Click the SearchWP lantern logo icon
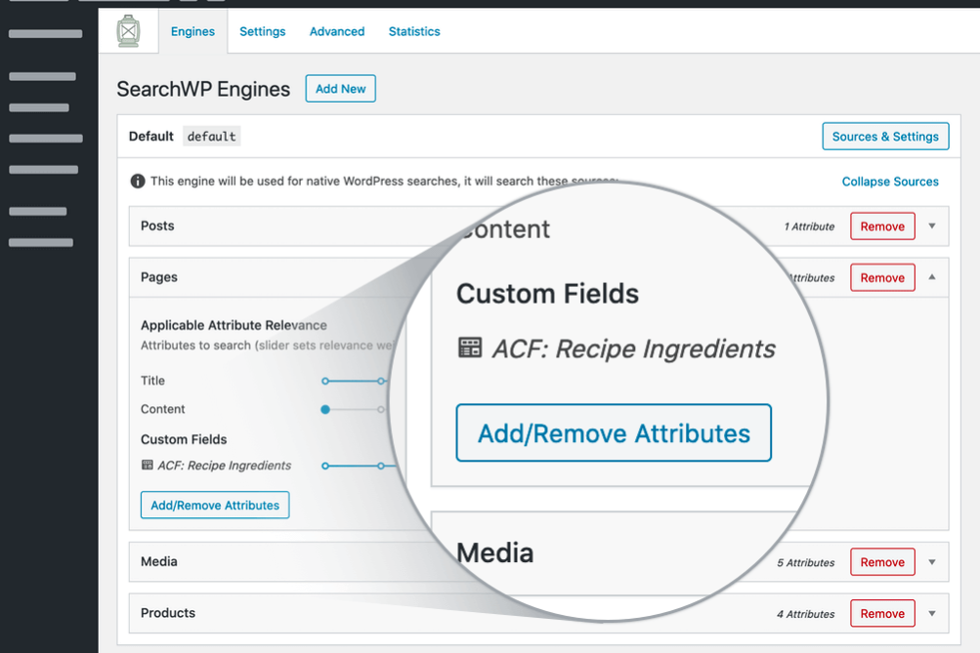 coord(128,31)
